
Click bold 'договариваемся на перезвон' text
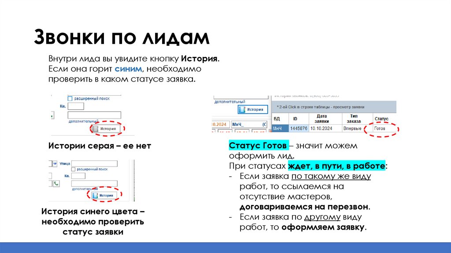[x=304, y=207]
